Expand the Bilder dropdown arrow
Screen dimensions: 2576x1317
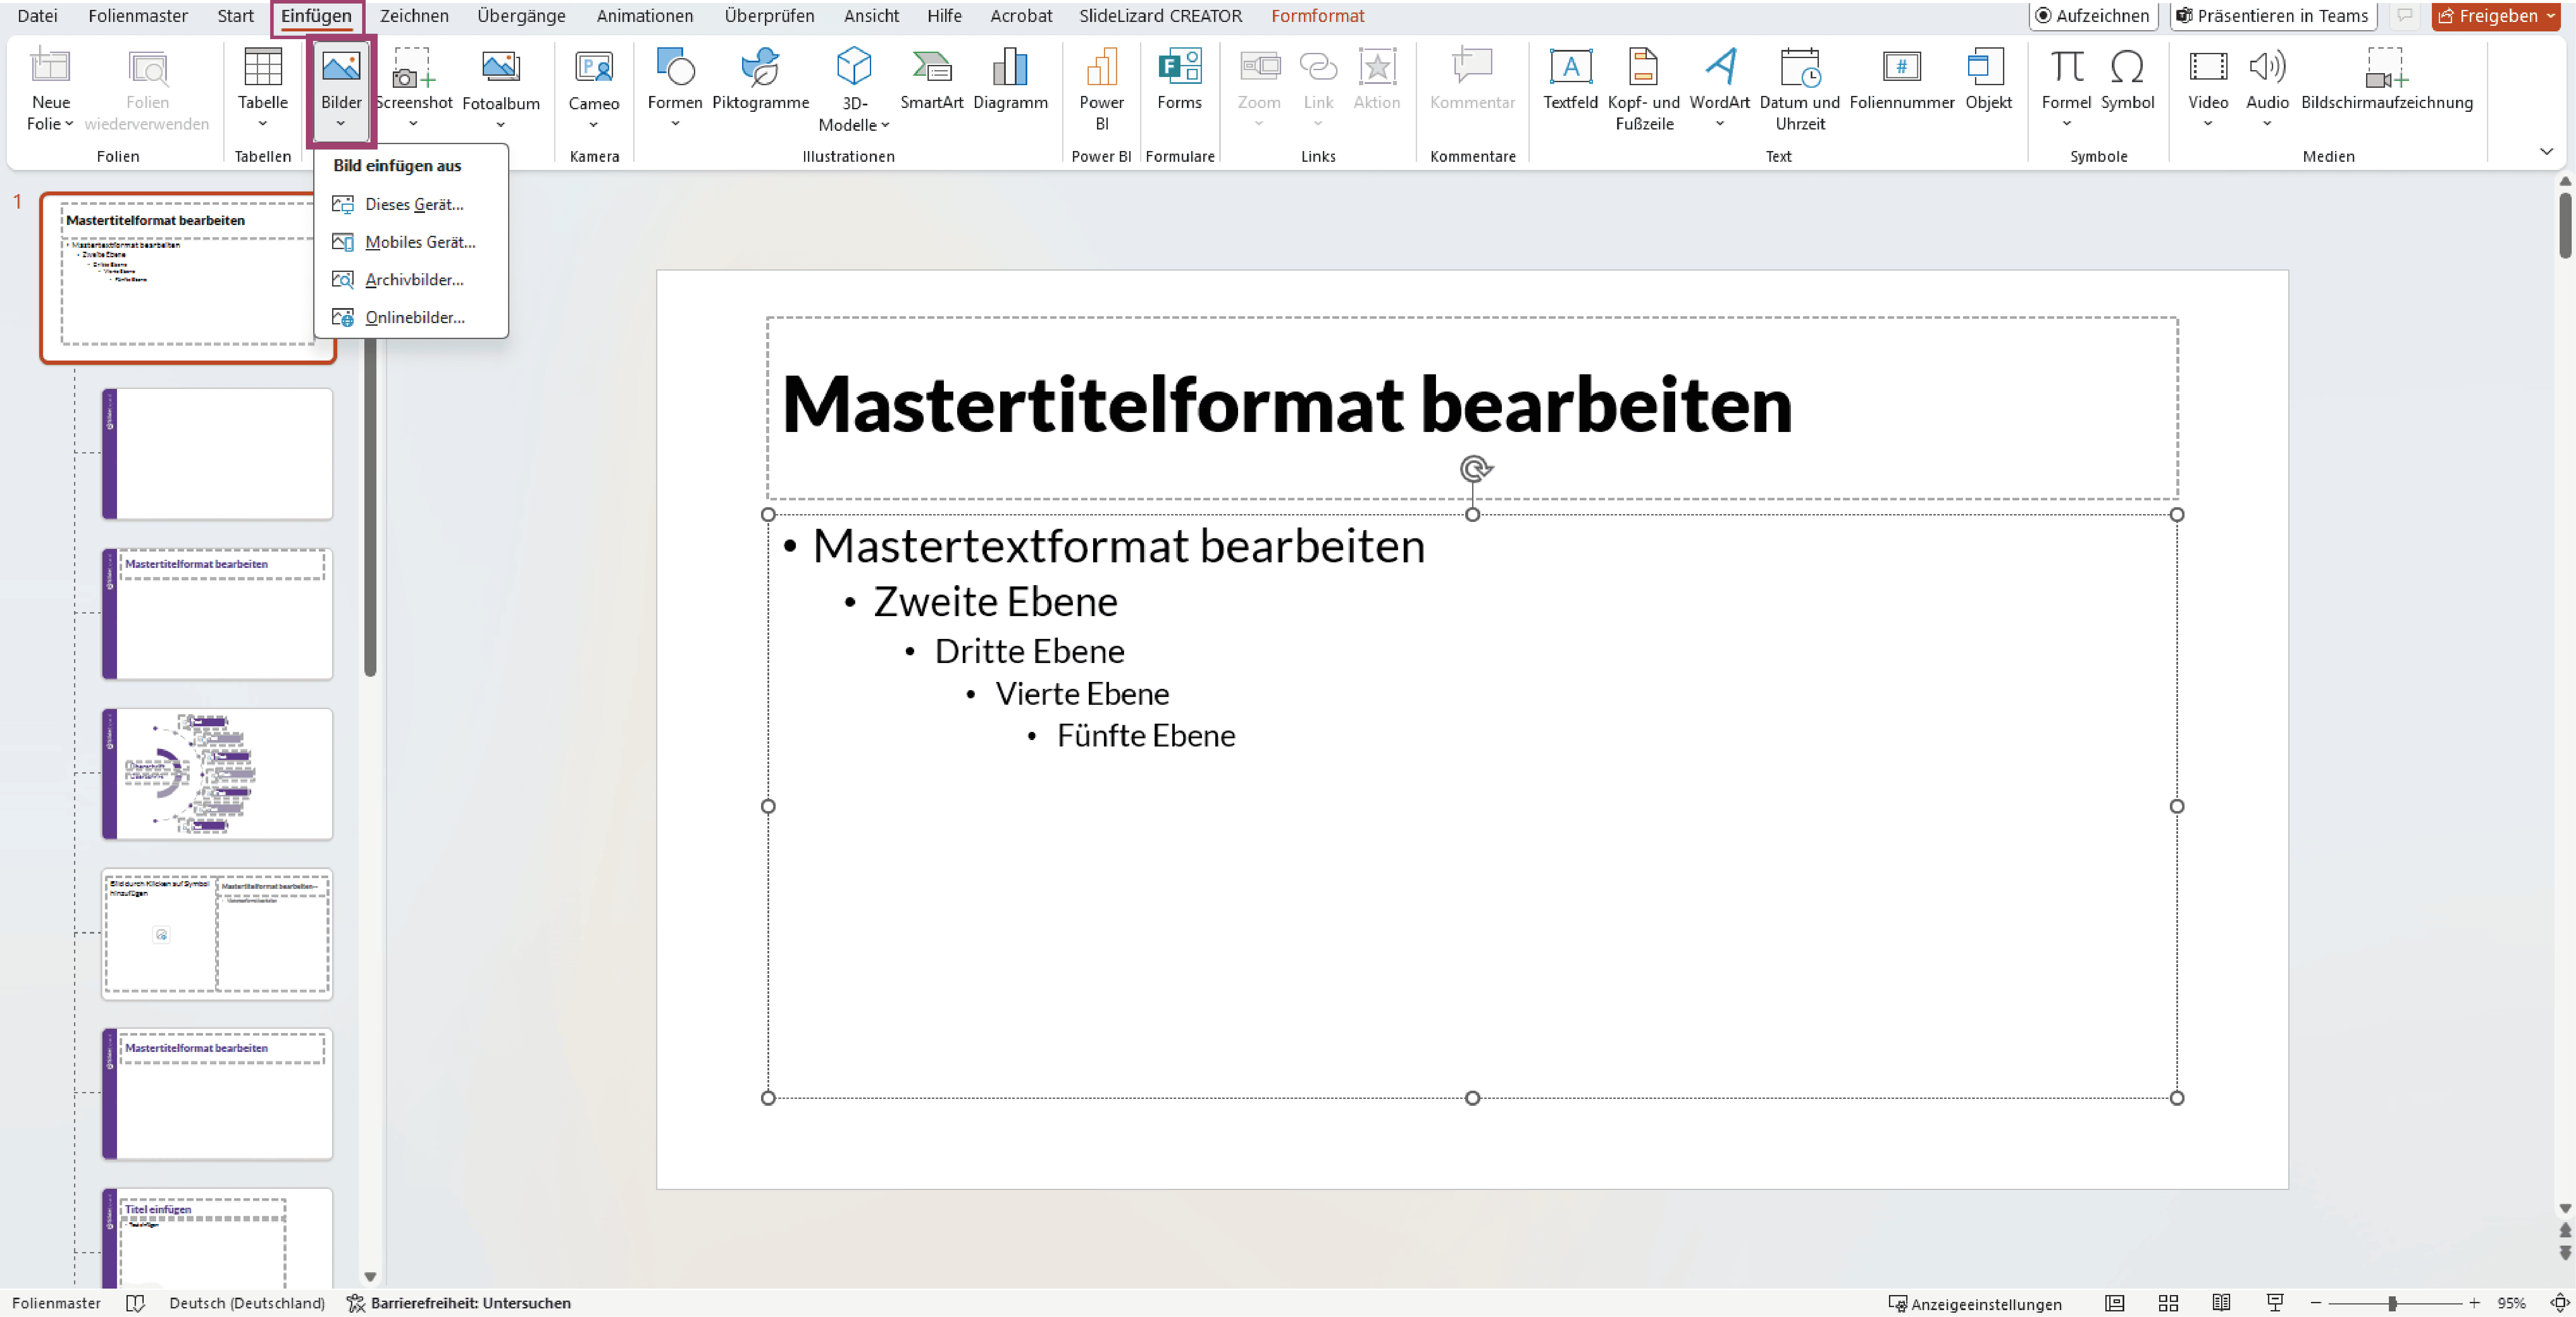click(x=341, y=124)
